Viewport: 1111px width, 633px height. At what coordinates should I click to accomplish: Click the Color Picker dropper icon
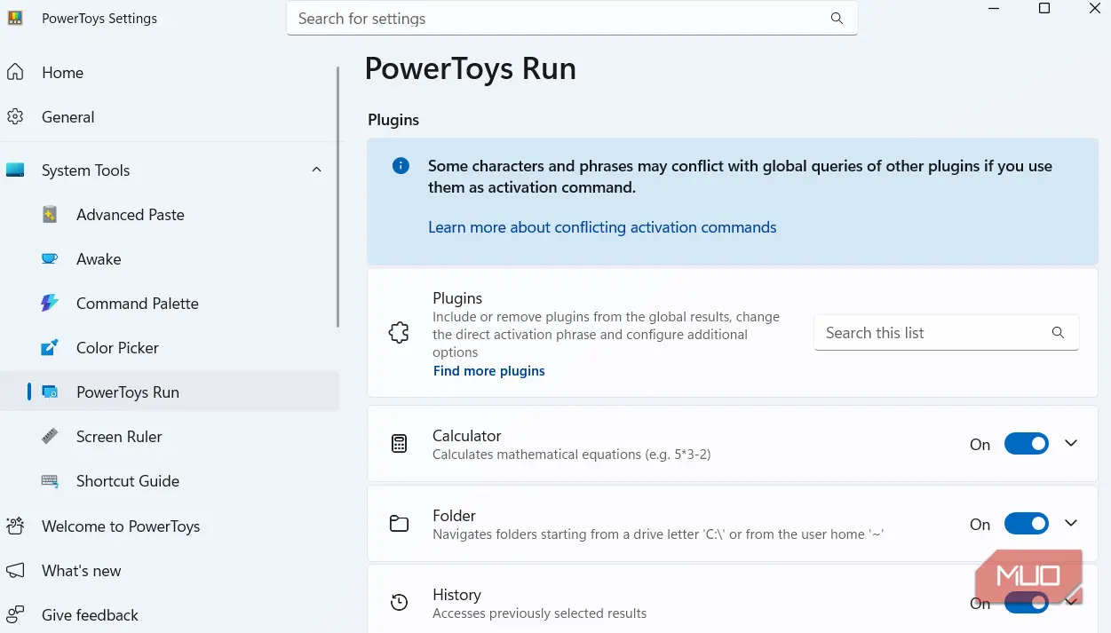coord(50,348)
